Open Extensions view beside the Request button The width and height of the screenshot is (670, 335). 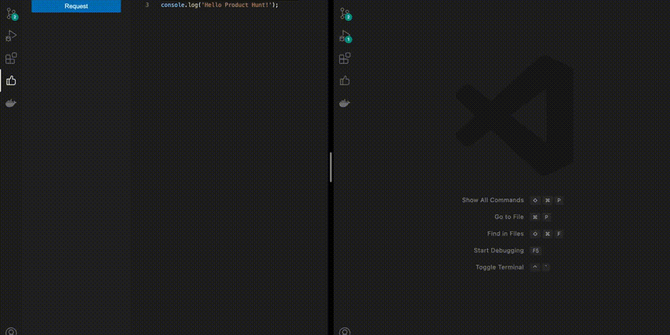coord(11,58)
